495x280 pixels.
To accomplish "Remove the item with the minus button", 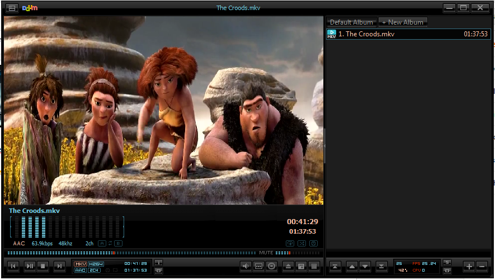I will tap(482, 267).
